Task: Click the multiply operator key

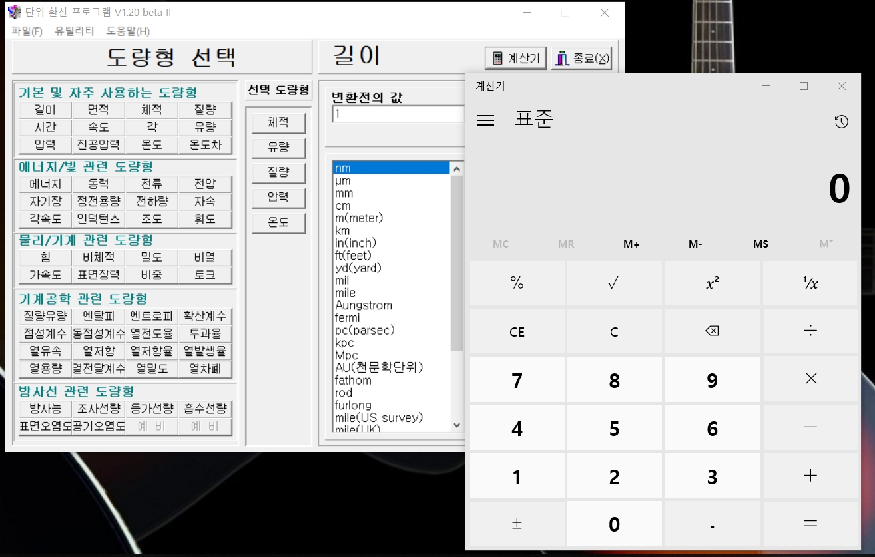Action: tap(810, 379)
